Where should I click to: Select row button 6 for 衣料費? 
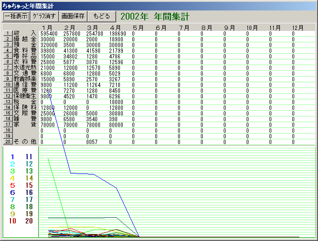click(x=8, y=62)
